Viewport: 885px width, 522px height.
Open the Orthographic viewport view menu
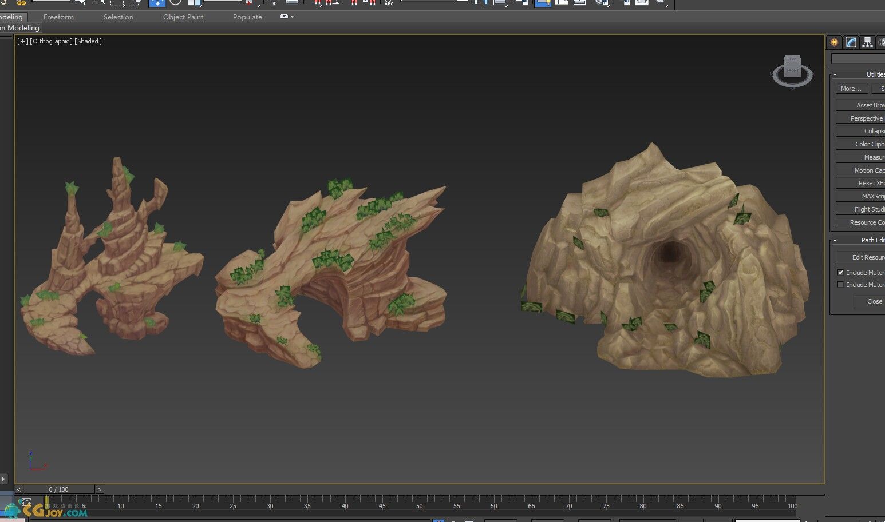point(51,41)
